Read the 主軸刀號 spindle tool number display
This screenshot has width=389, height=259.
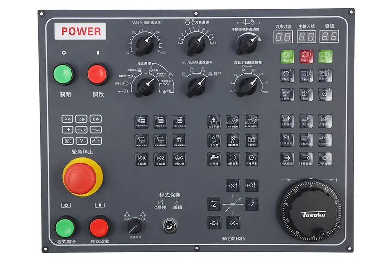306,37
